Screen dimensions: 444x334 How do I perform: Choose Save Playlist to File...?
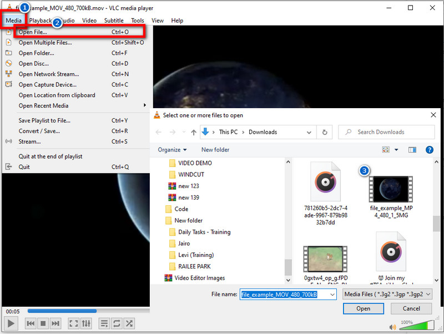click(76, 120)
